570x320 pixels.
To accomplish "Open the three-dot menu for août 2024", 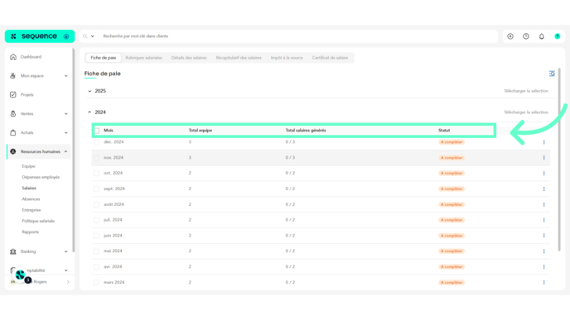I will (x=543, y=204).
